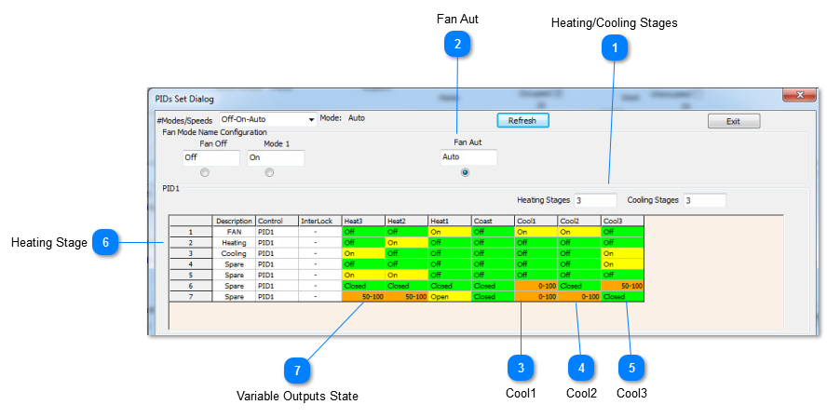Click the Coast column header
Viewport: 827px width, 418px height.
pos(494,221)
